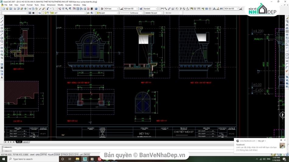Click the Undo arrow icon

(x=48, y=9)
